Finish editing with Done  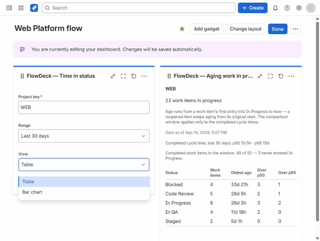coord(278,29)
